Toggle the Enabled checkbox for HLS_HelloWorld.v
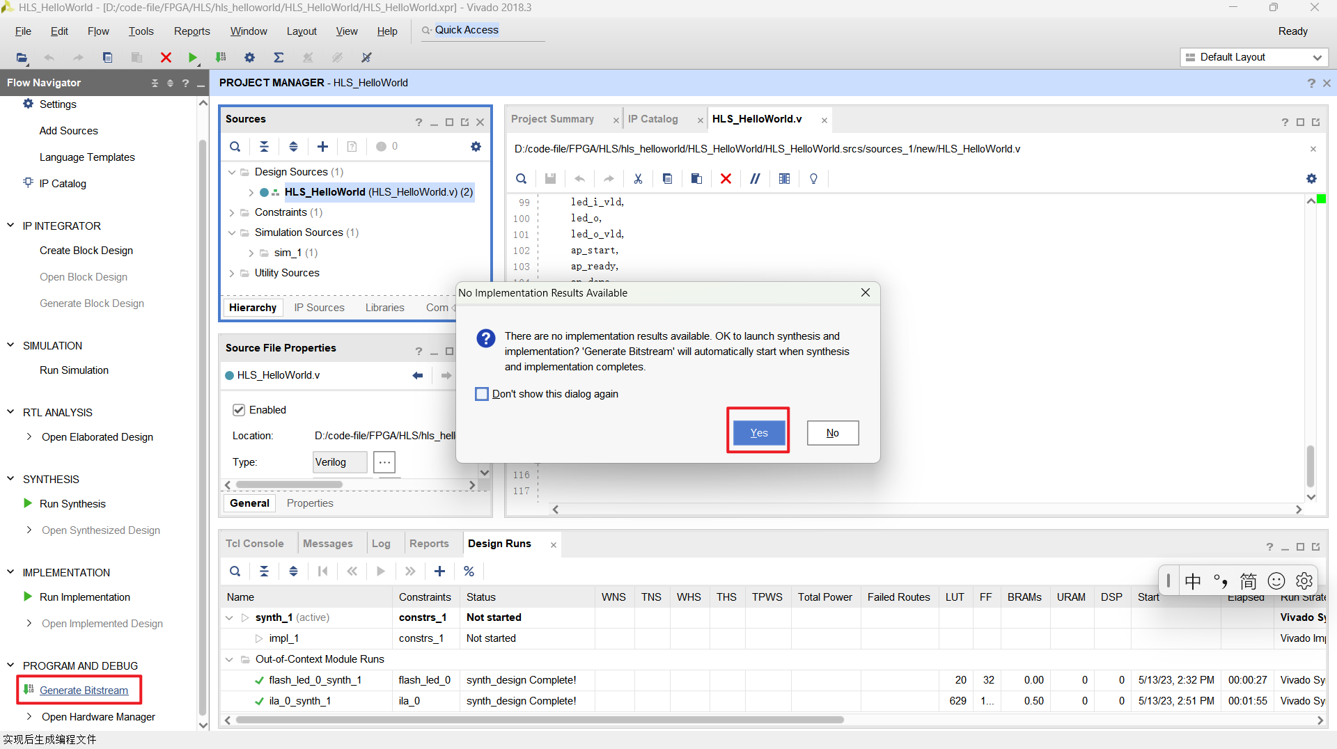Screen dimensions: 1337x749 [x=239, y=410]
